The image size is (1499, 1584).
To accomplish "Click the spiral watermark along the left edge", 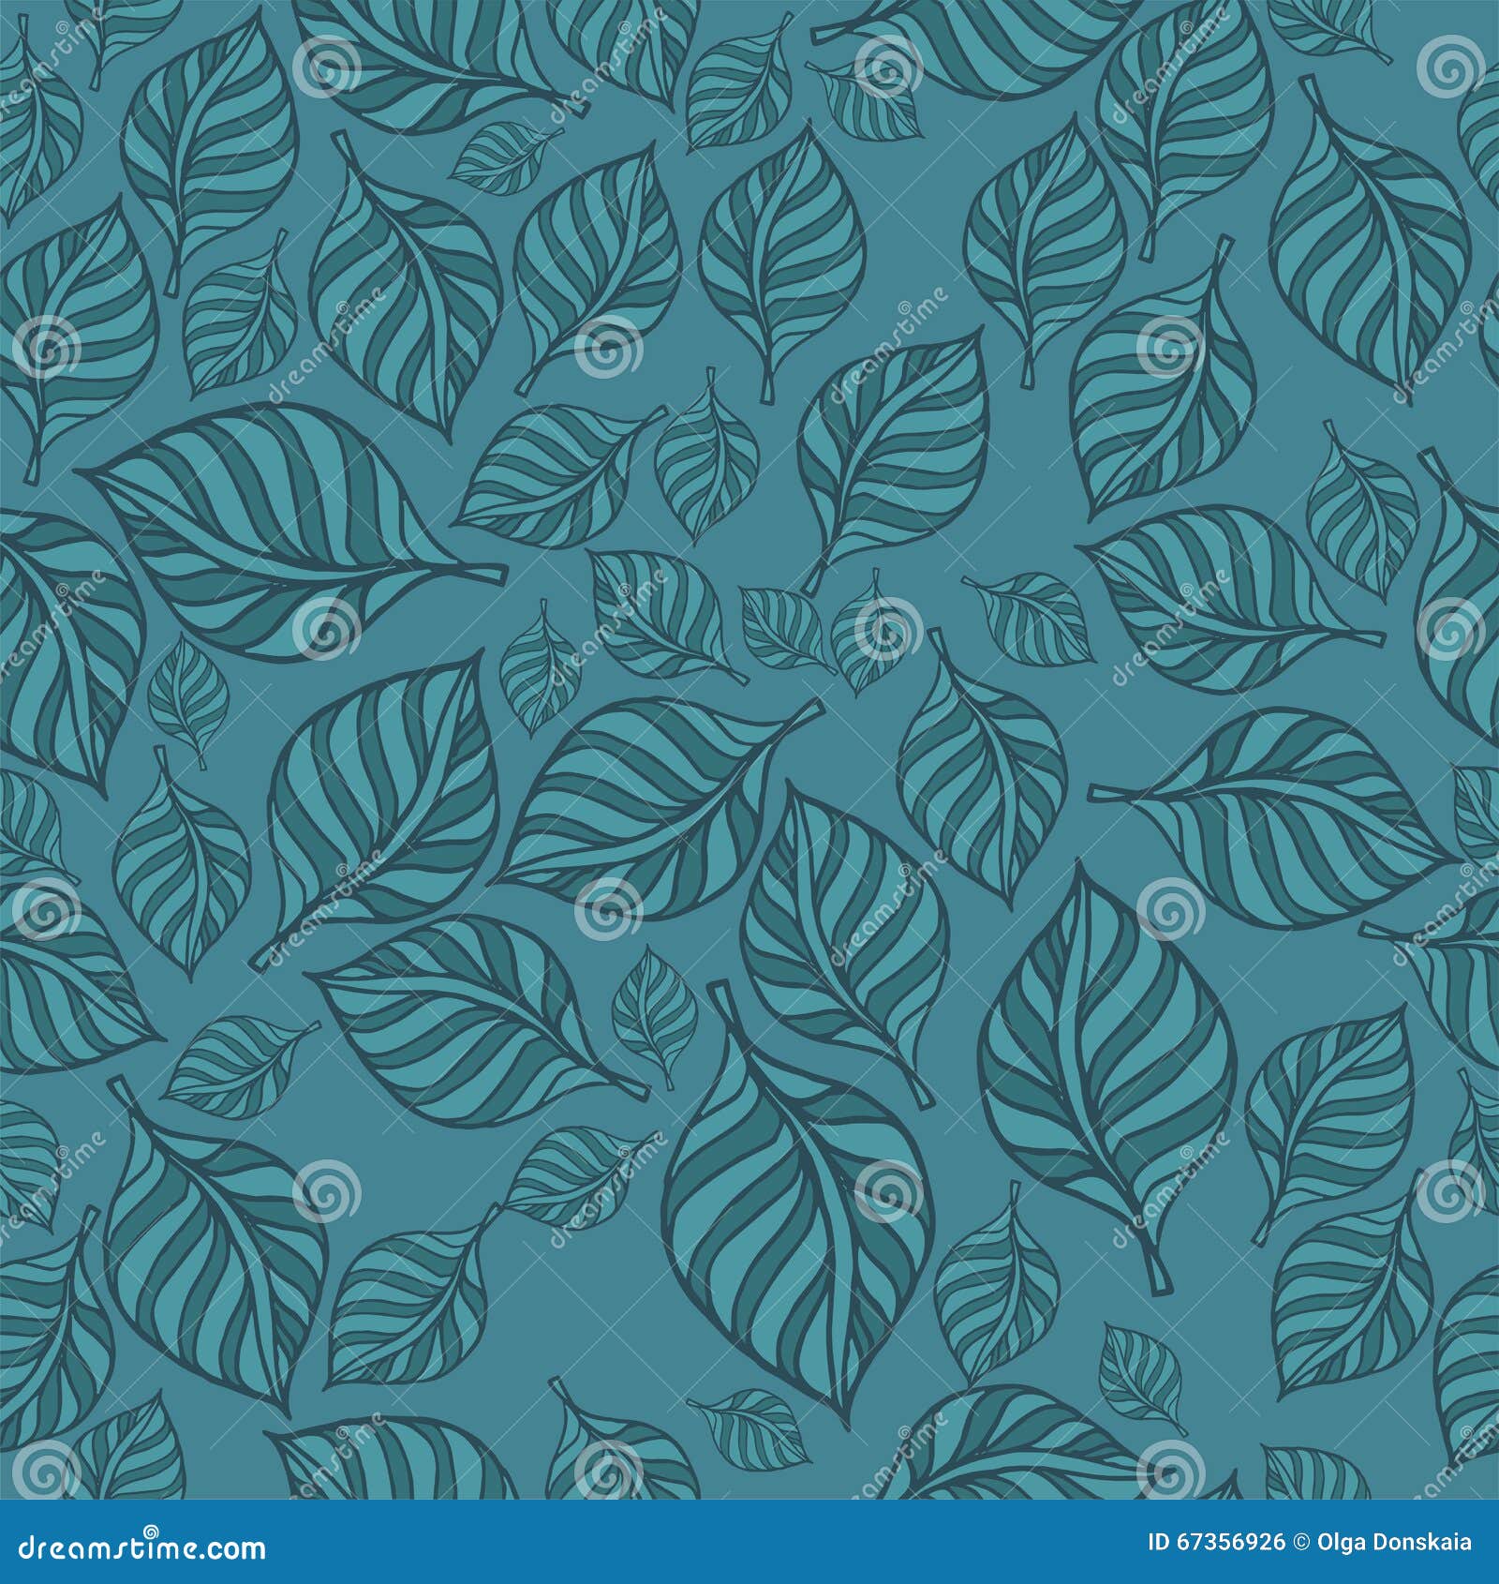I will (47, 347).
